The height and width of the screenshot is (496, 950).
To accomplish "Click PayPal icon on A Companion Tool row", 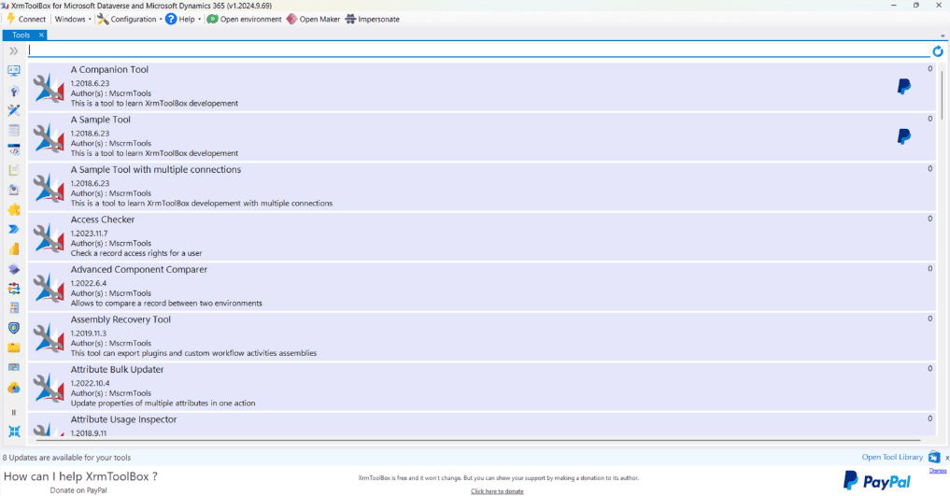I will [903, 87].
